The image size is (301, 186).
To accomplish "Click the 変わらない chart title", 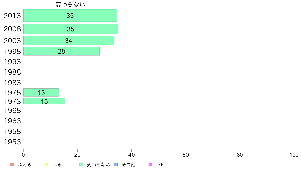I will coord(70,4).
